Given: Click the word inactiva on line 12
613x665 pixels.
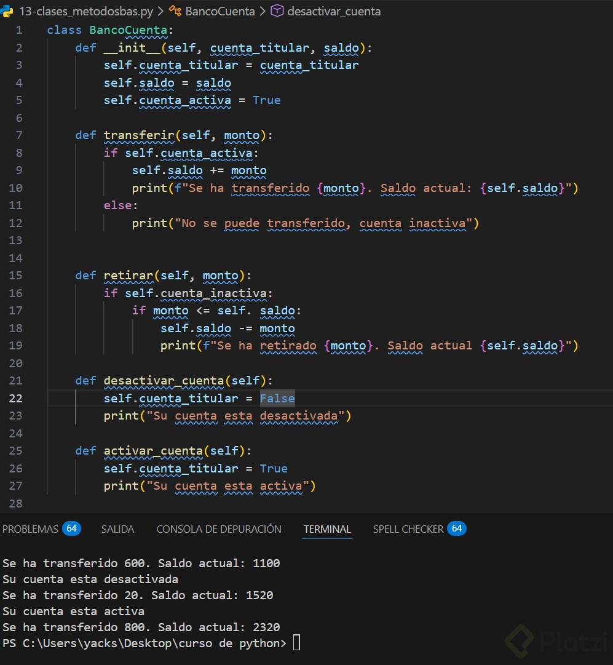Looking at the screenshot, I should tap(438, 223).
